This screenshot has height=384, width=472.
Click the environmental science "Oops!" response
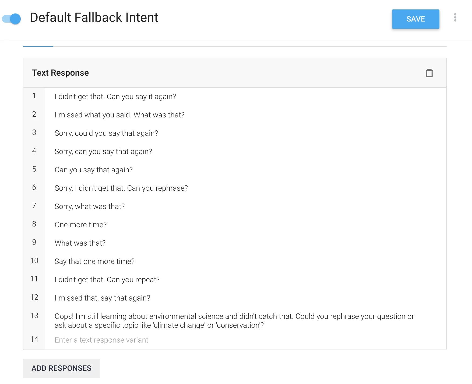(x=234, y=320)
